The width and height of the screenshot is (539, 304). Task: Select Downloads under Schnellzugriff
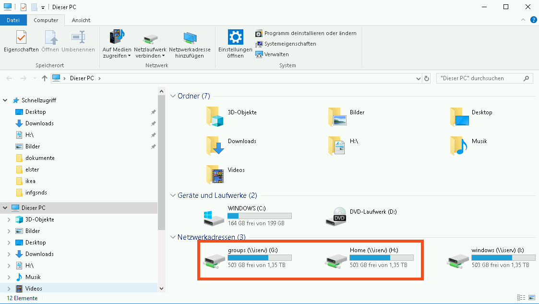point(39,123)
